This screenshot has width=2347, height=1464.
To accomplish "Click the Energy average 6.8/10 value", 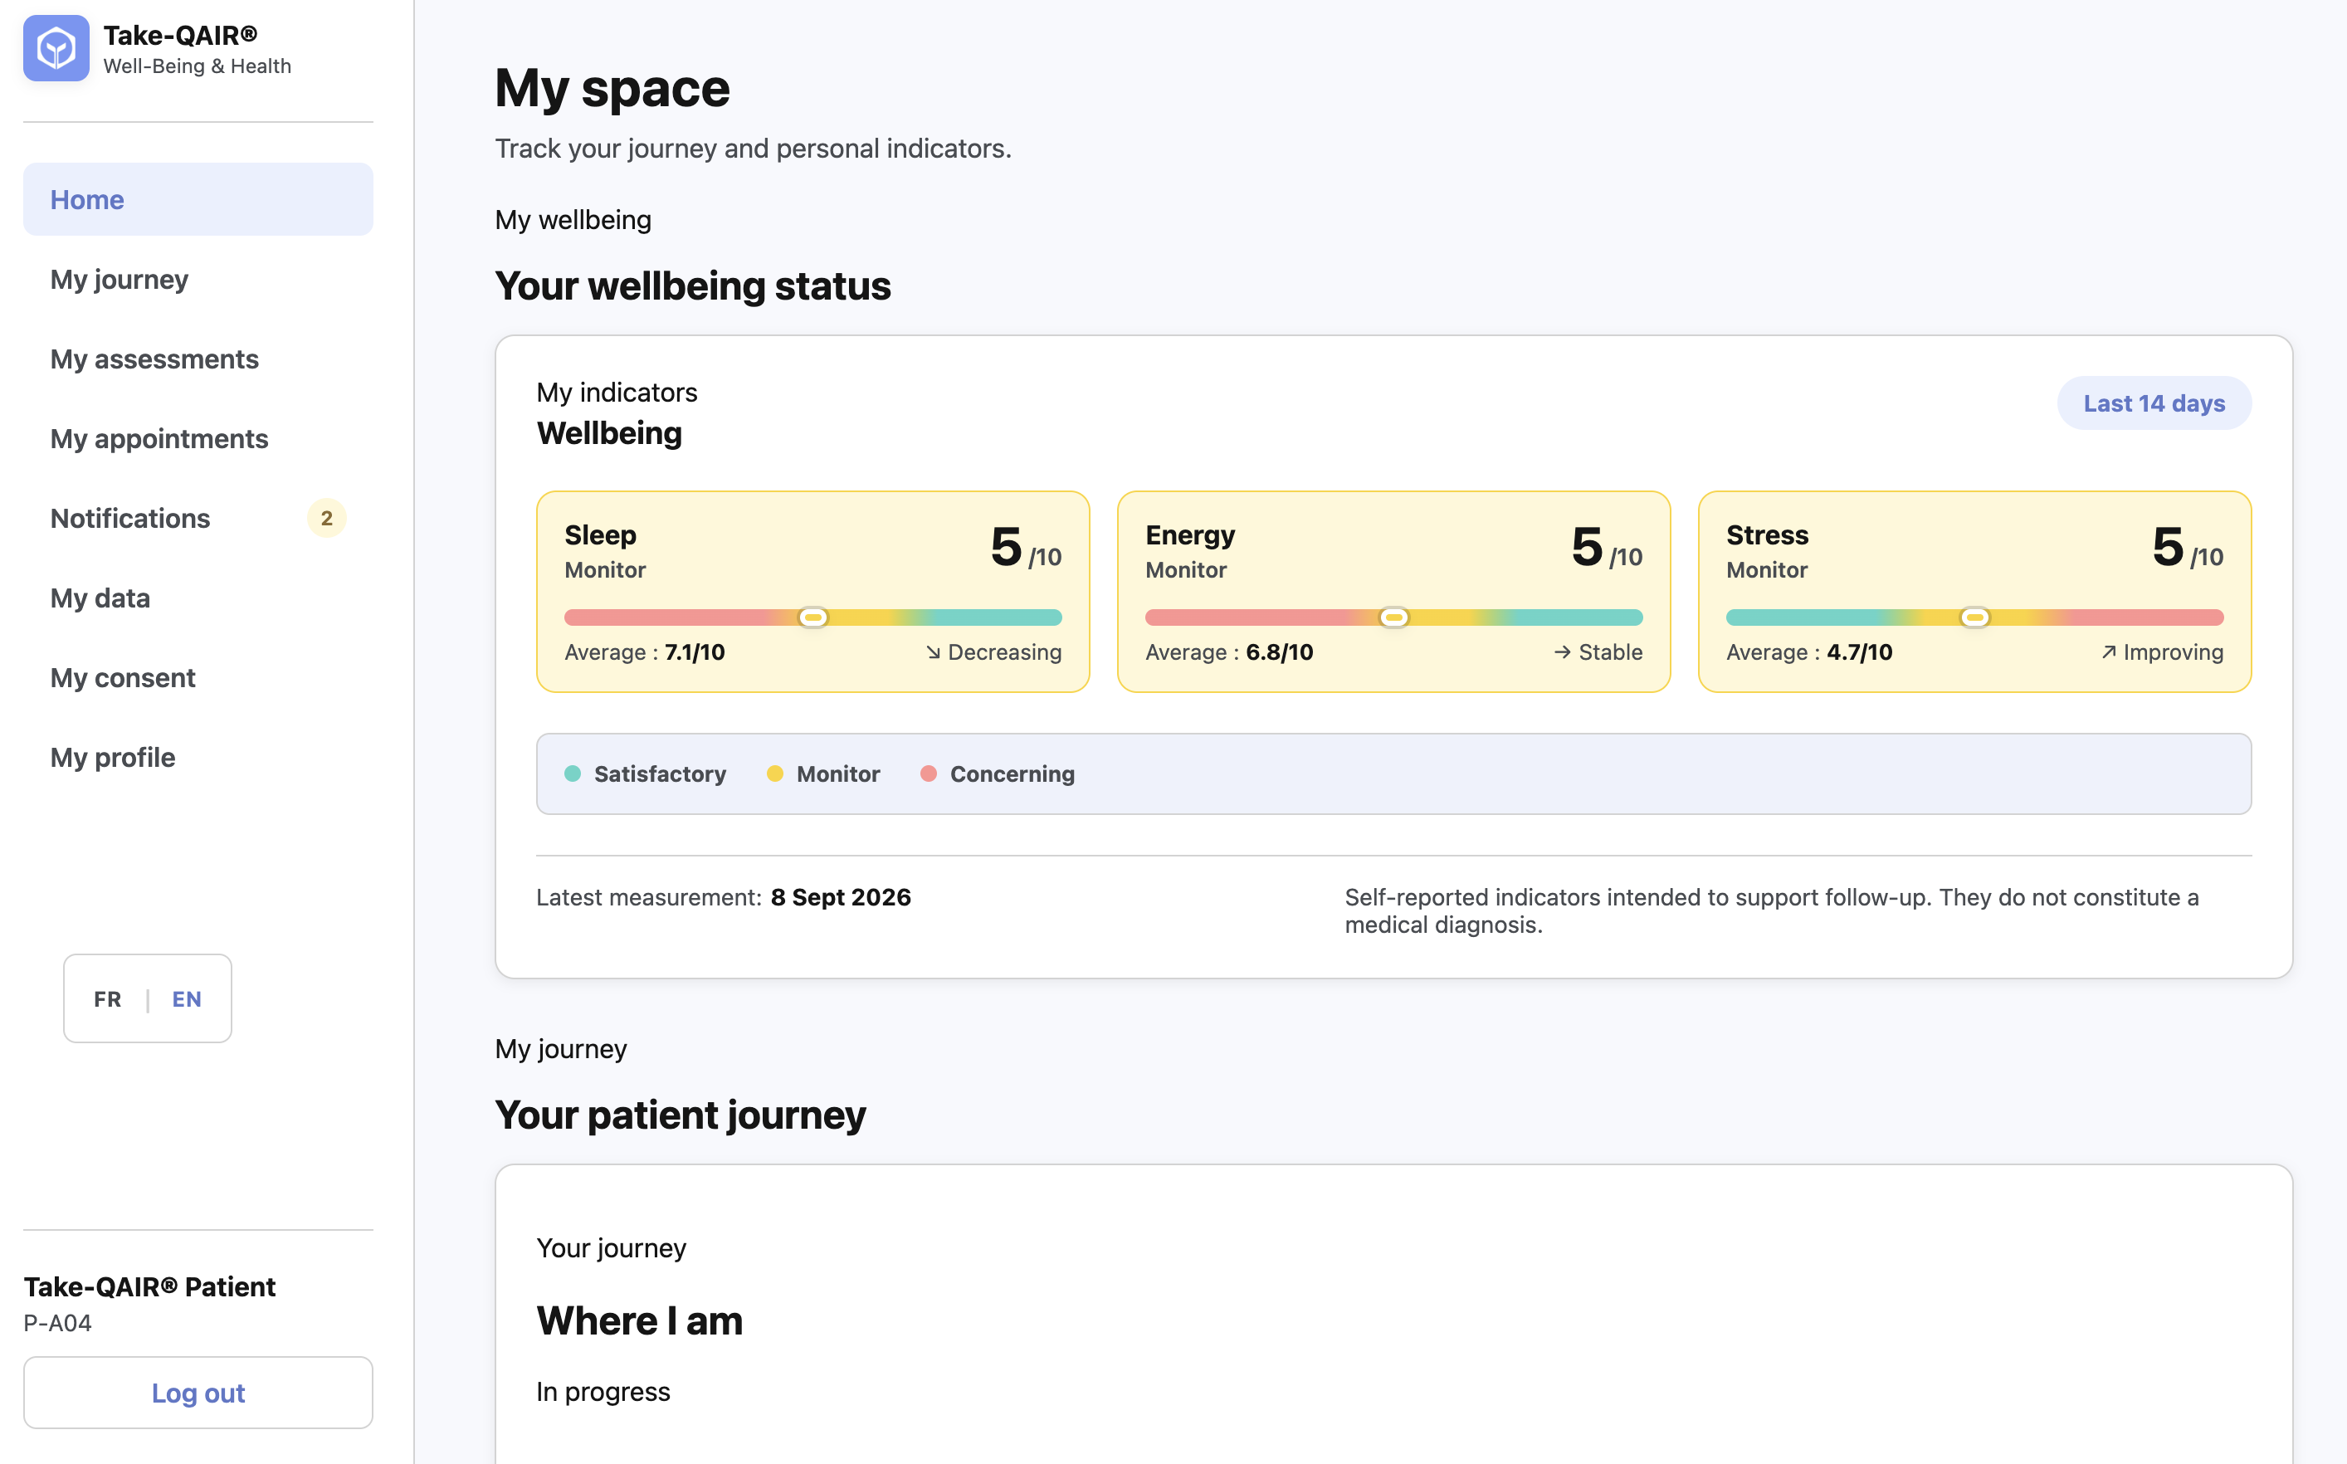I will [x=1279, y=652].
